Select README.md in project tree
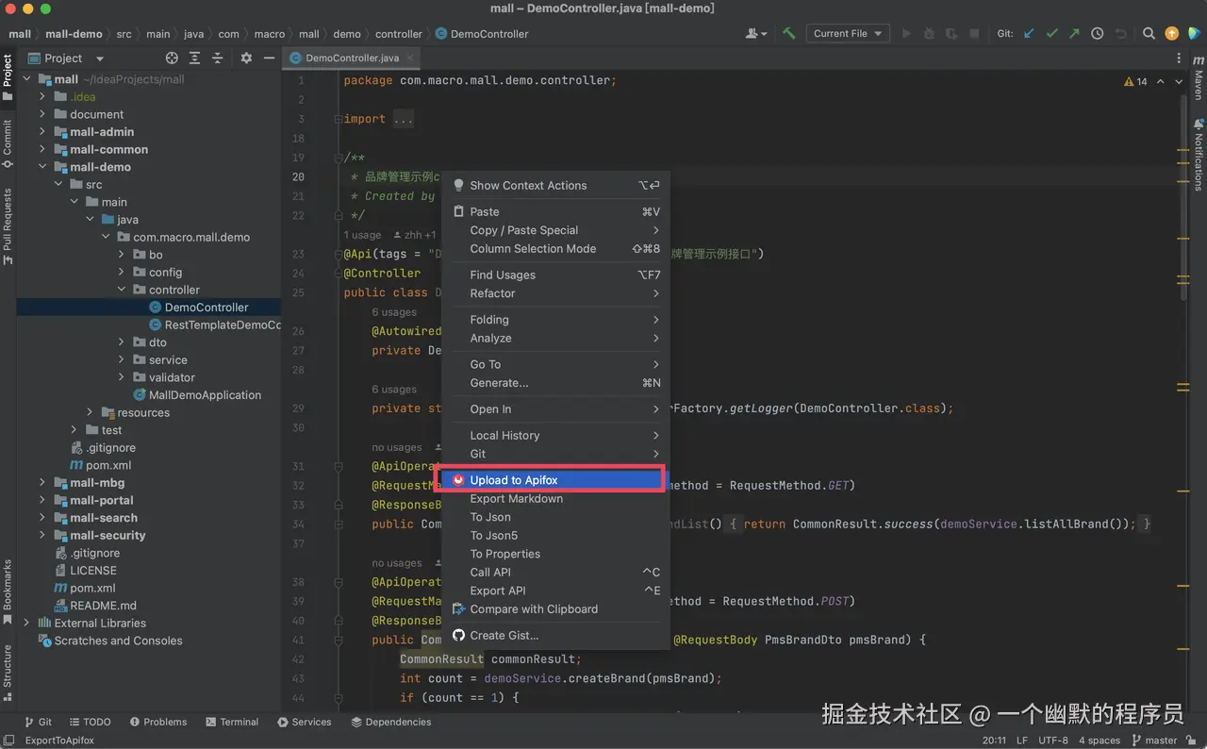 pyautogui.click(x=95, y=606)
